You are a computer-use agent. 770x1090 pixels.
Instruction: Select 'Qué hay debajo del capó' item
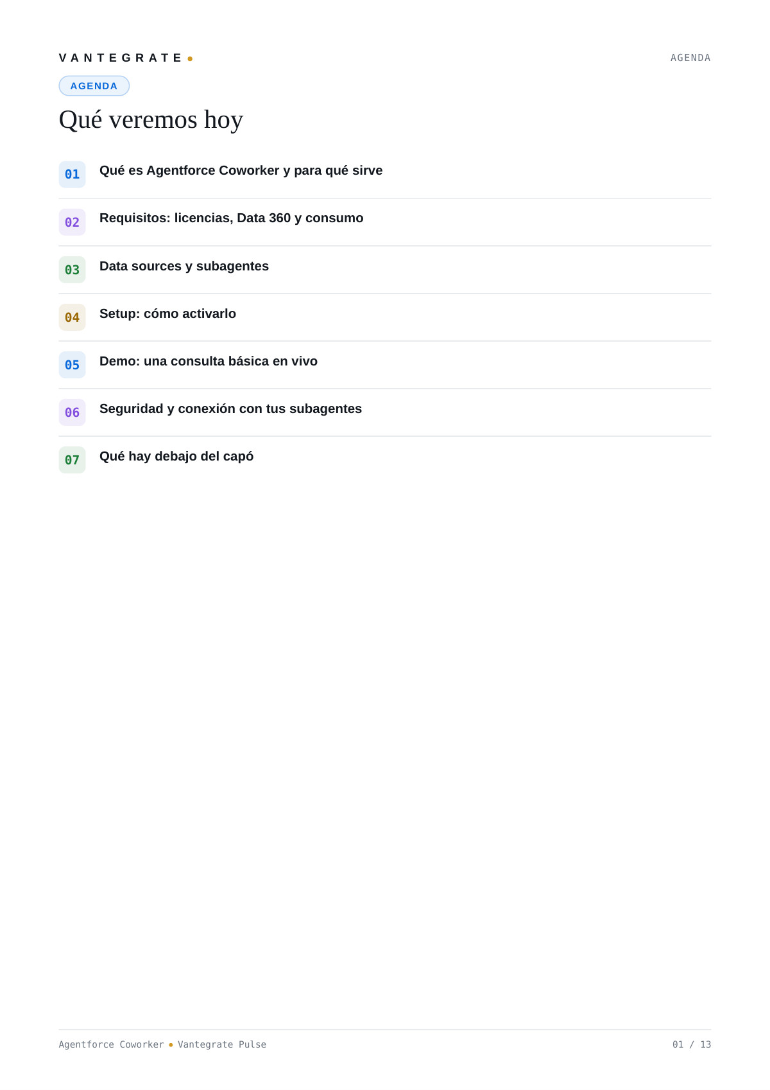pyautogui.click(x=176, y=456)
